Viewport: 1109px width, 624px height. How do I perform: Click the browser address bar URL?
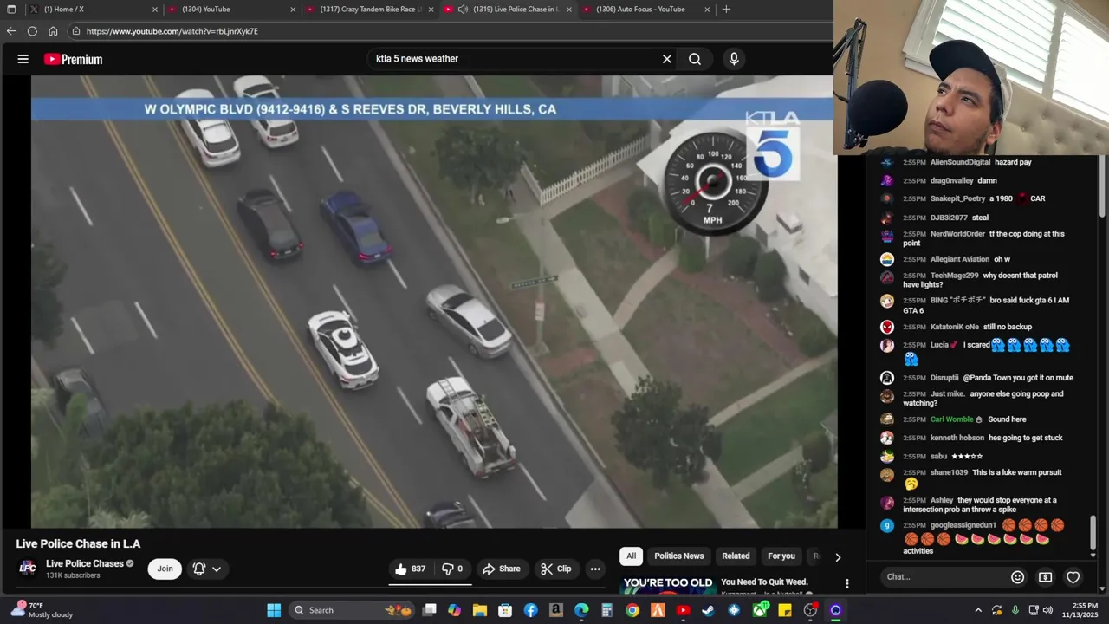tap(172, 31)
